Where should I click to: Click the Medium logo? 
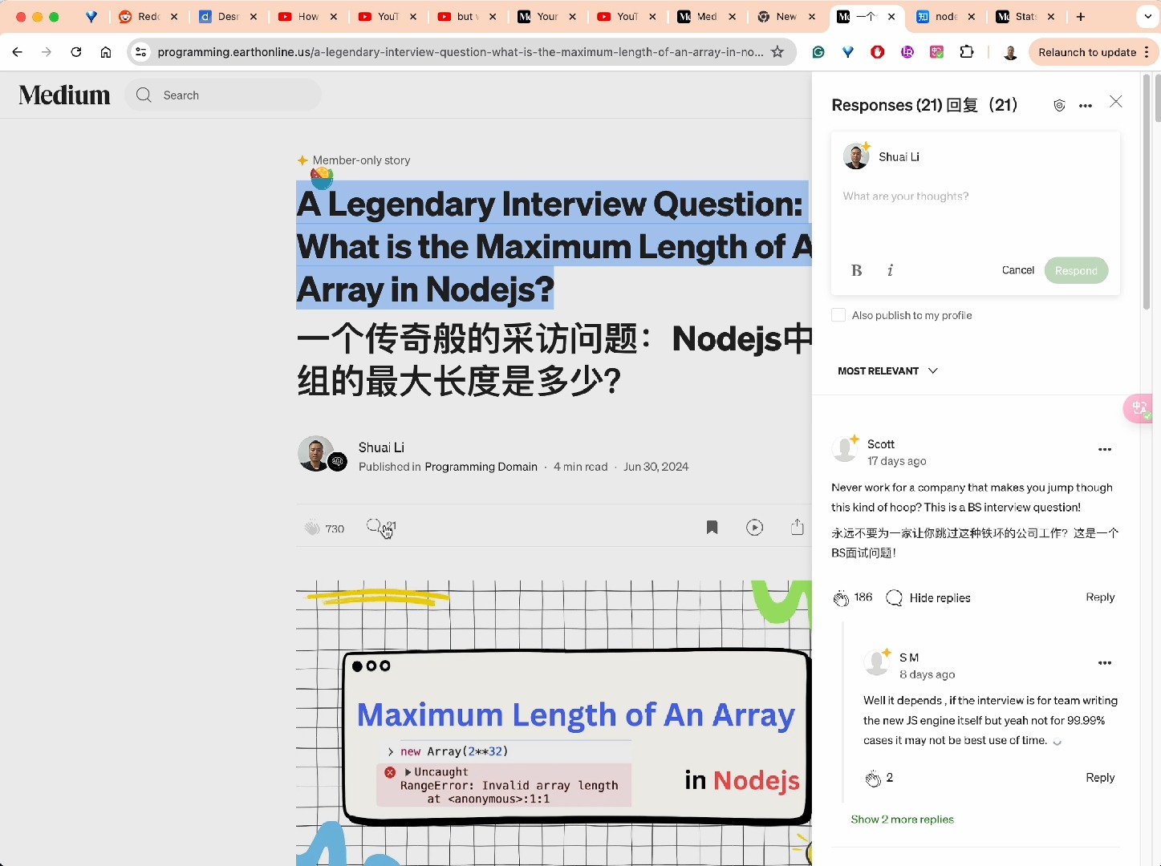(64, 95)
